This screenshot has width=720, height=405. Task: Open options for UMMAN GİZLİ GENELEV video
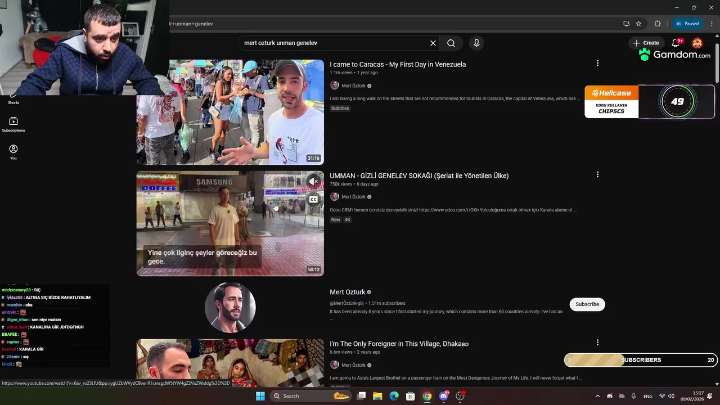pos(597,175)
